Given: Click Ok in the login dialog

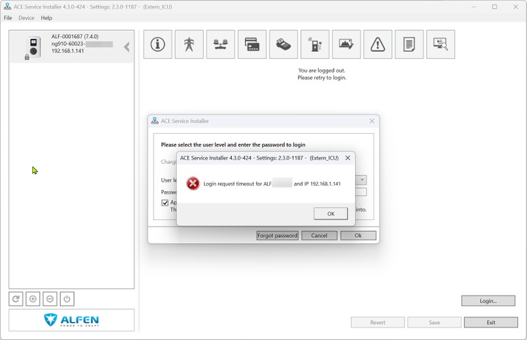Looking at the screenshot, I should tap(358, 235).
